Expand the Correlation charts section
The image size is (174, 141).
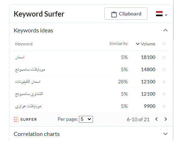pos(165,134)
